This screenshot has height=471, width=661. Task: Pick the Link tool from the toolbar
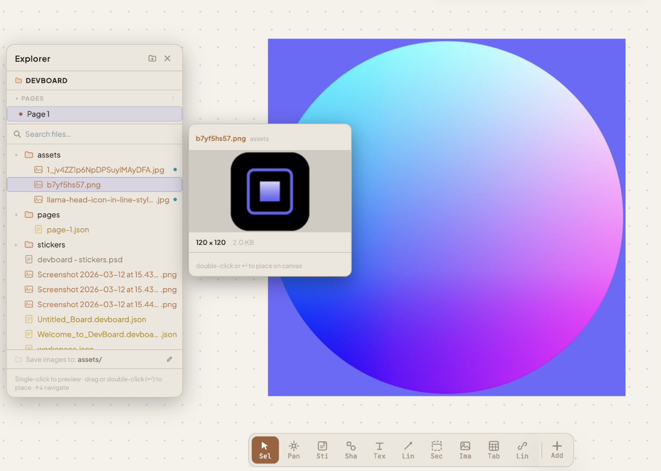pyautogui.click(x=522, y=450)
